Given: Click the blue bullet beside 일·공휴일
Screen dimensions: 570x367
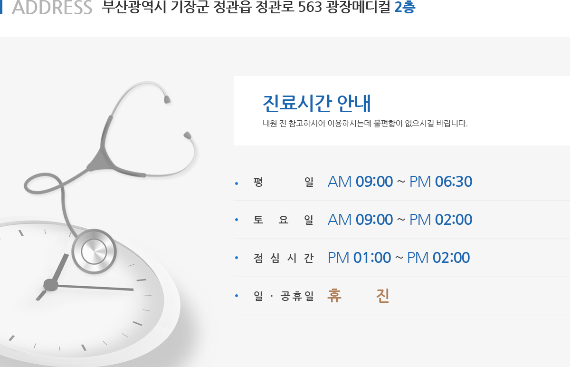Looking at the screenshot, I should point(236,297).
